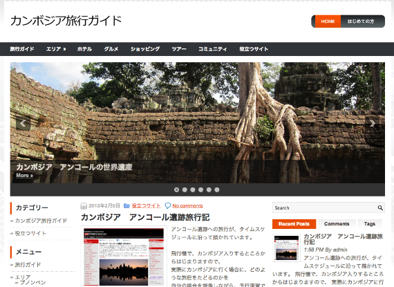Click site title カンボジア旅行ガイド
The image size is (394, 287).
pyautogui.click(x=66, y=21)
